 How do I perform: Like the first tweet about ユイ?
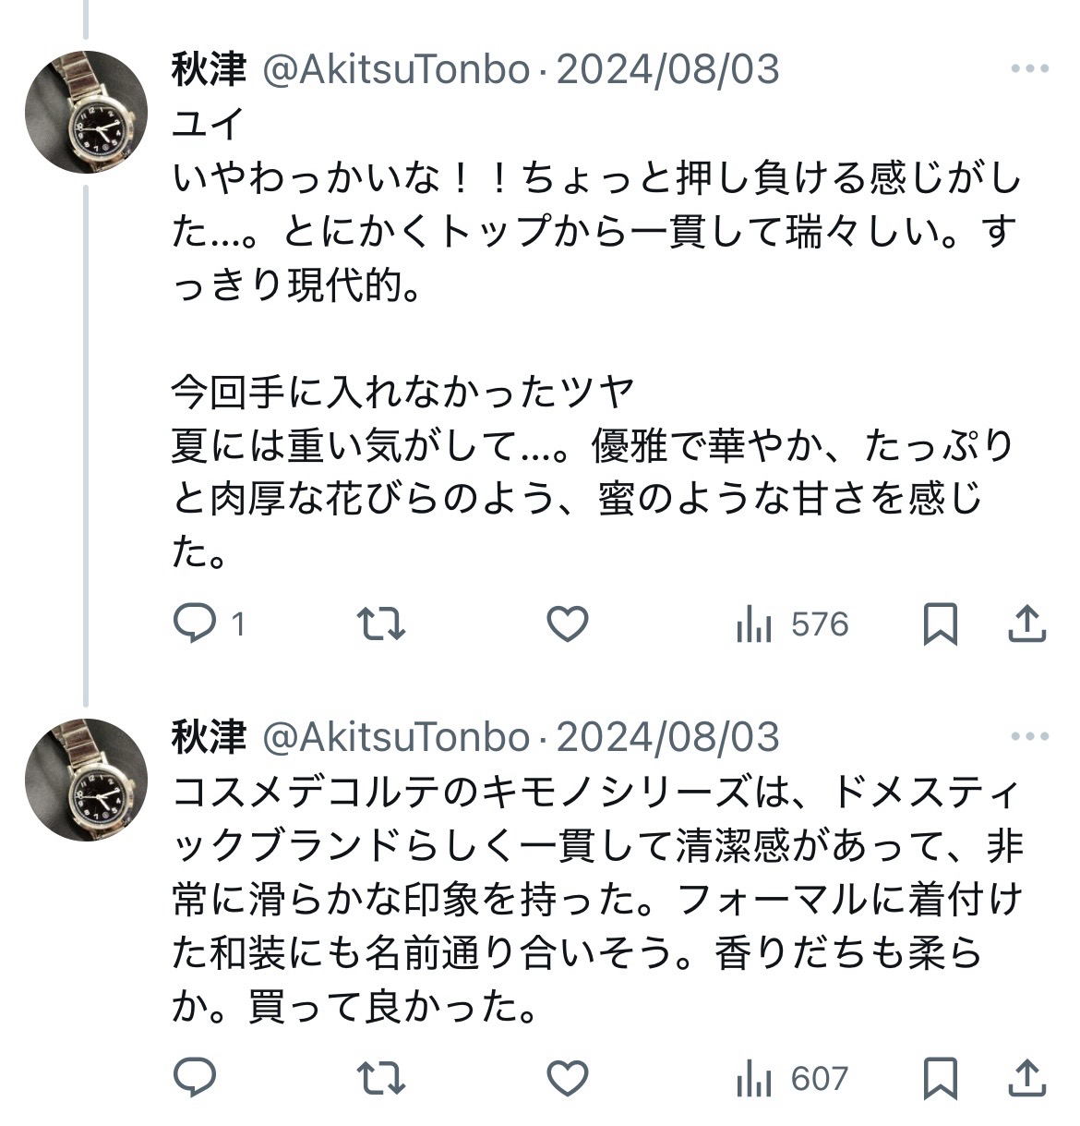click(x=568, y=625)
